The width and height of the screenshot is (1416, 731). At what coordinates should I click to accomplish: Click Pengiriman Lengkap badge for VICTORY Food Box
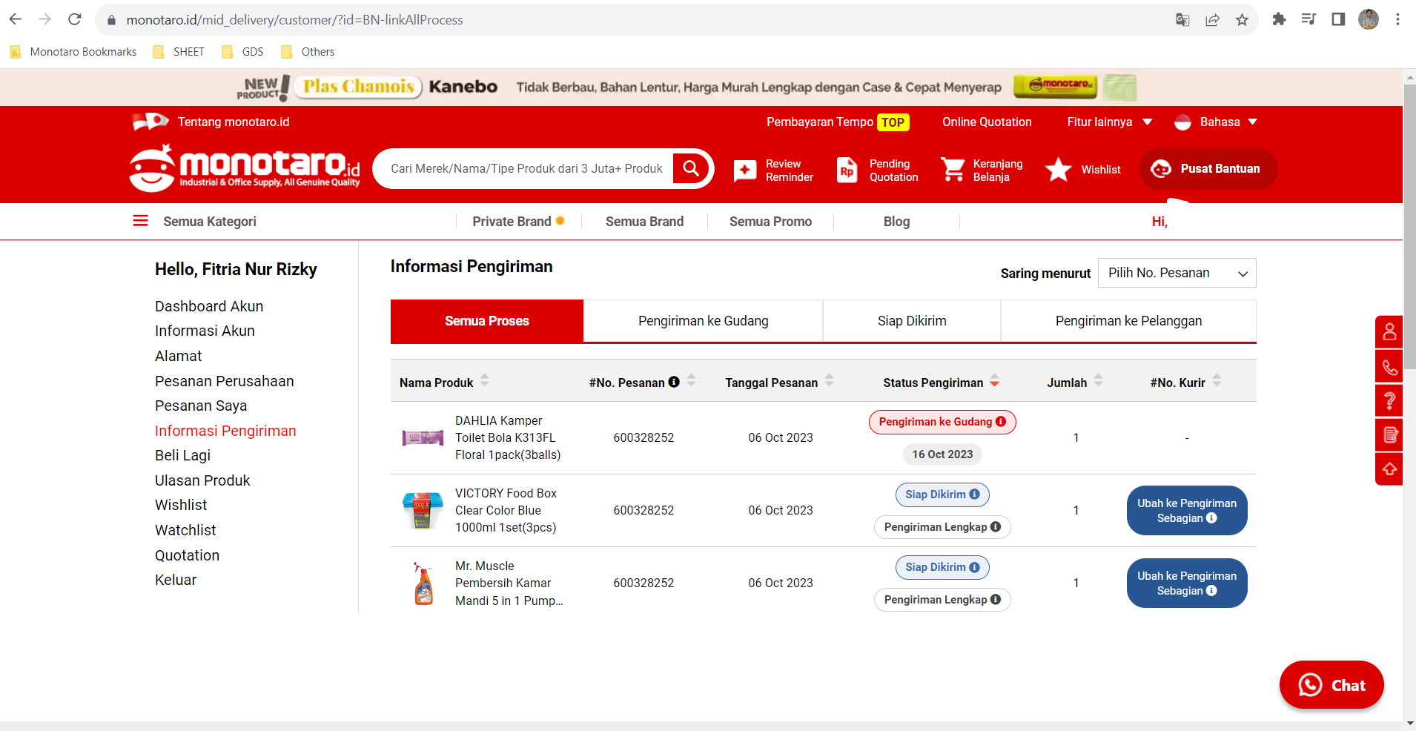(942, 526)
